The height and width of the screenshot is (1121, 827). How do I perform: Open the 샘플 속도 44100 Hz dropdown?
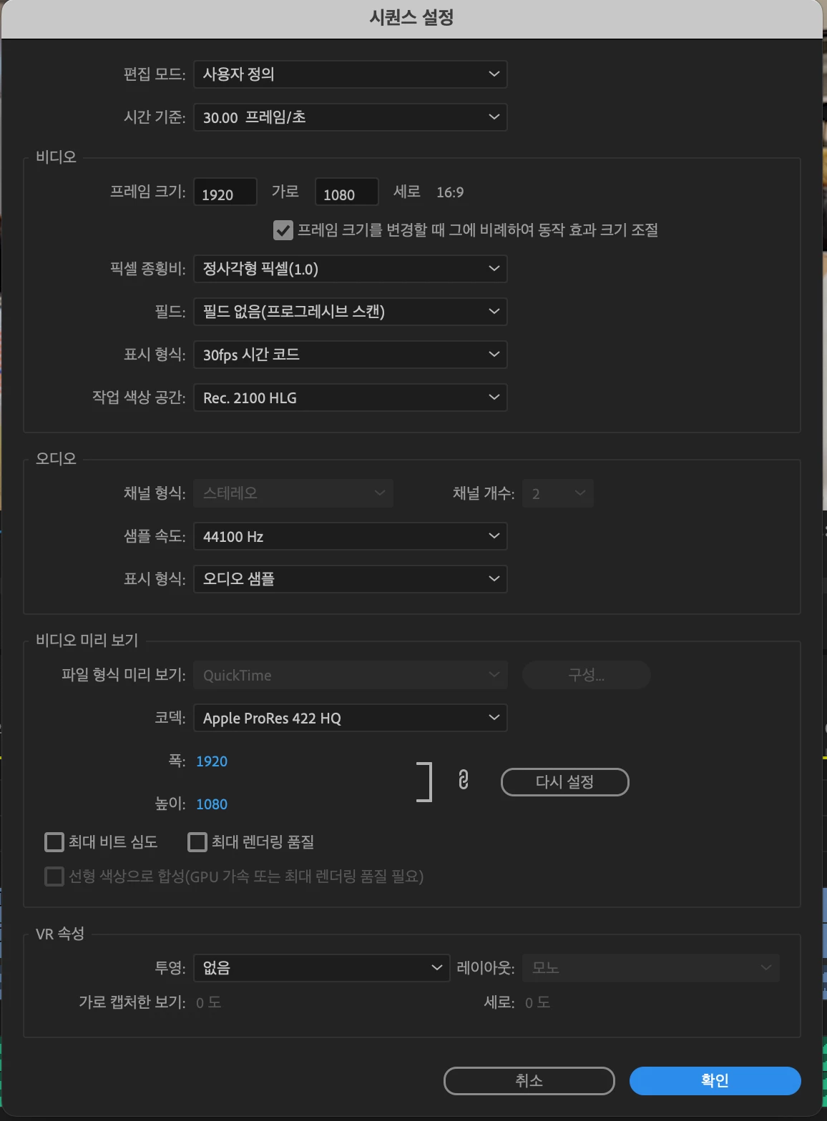point(351,536)
